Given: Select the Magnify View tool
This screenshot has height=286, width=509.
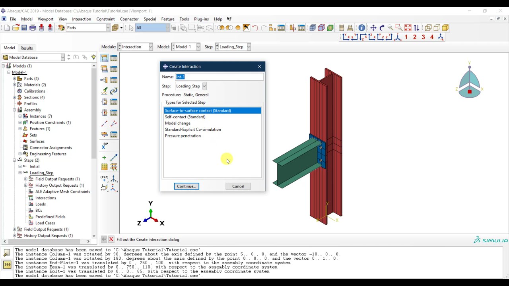Looking at the screenshot, I should pyautogui.click(x=390, y=28).
